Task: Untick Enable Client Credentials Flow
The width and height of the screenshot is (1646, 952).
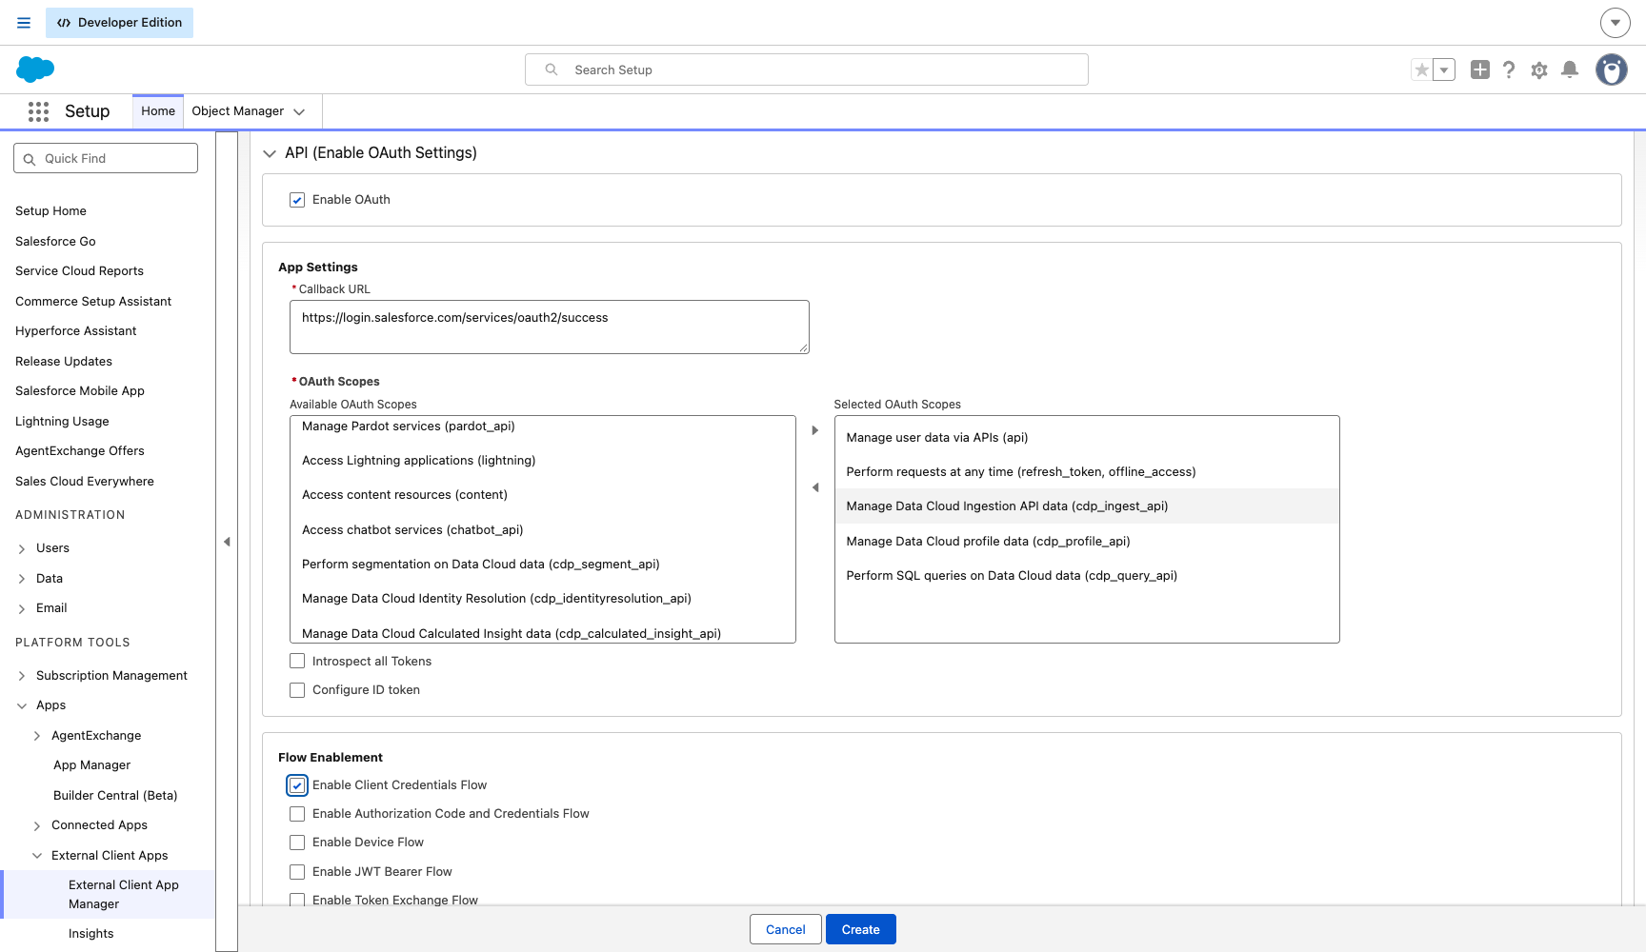Action: pos(297,785)
